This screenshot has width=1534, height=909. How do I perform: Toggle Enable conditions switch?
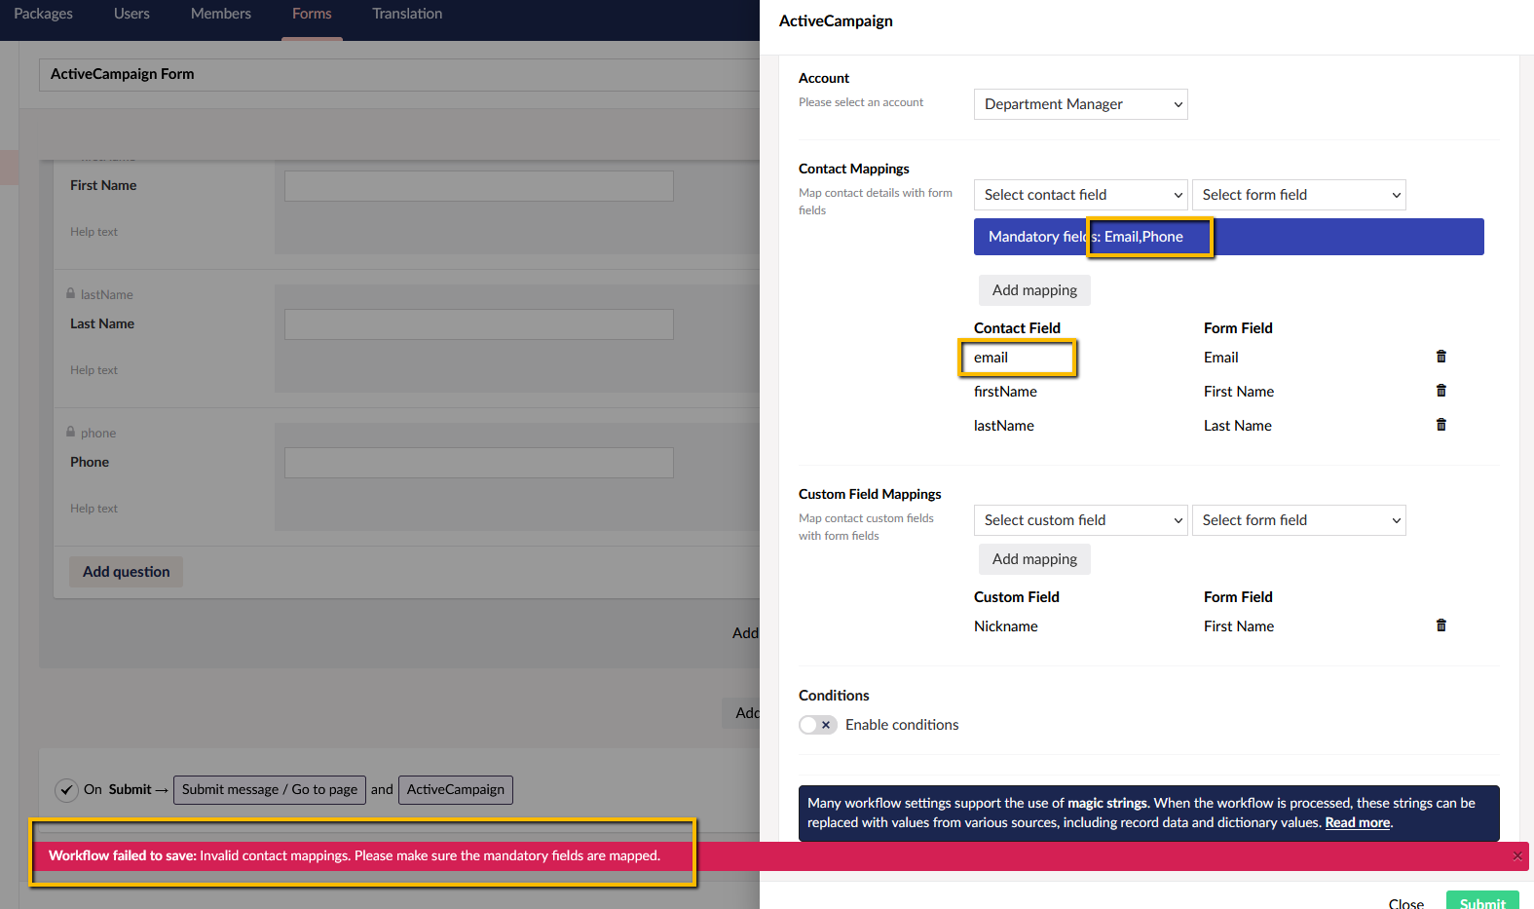point(817,725)
